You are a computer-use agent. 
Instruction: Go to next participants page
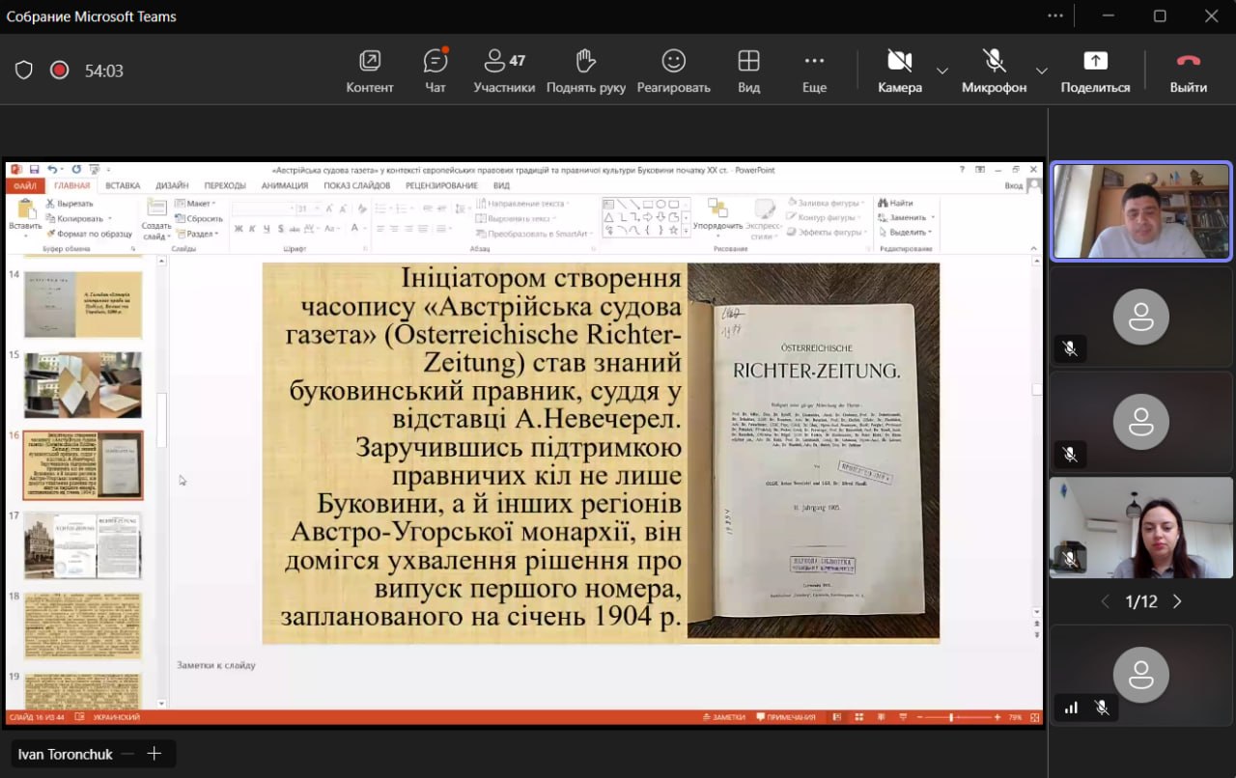point(1177,601)
